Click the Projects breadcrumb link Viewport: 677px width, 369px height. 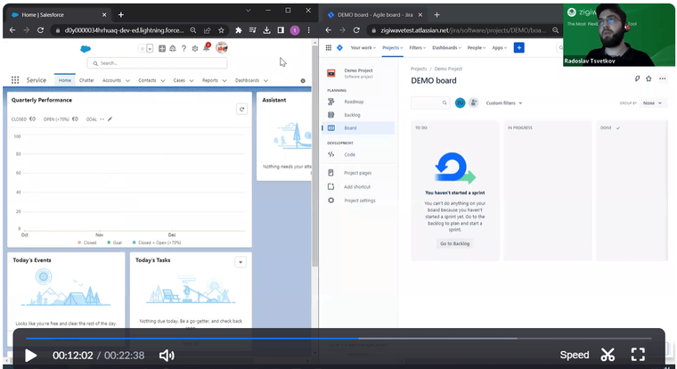coord(419,69)
